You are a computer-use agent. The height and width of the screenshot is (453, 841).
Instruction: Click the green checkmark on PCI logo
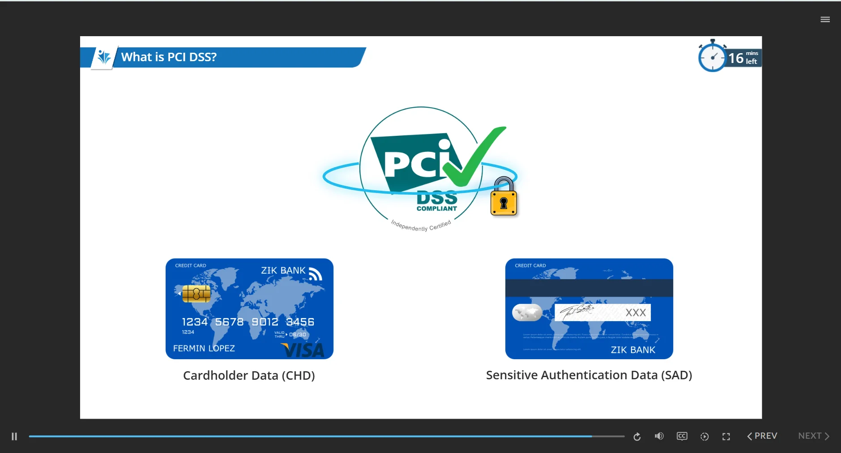click(474, 156)
